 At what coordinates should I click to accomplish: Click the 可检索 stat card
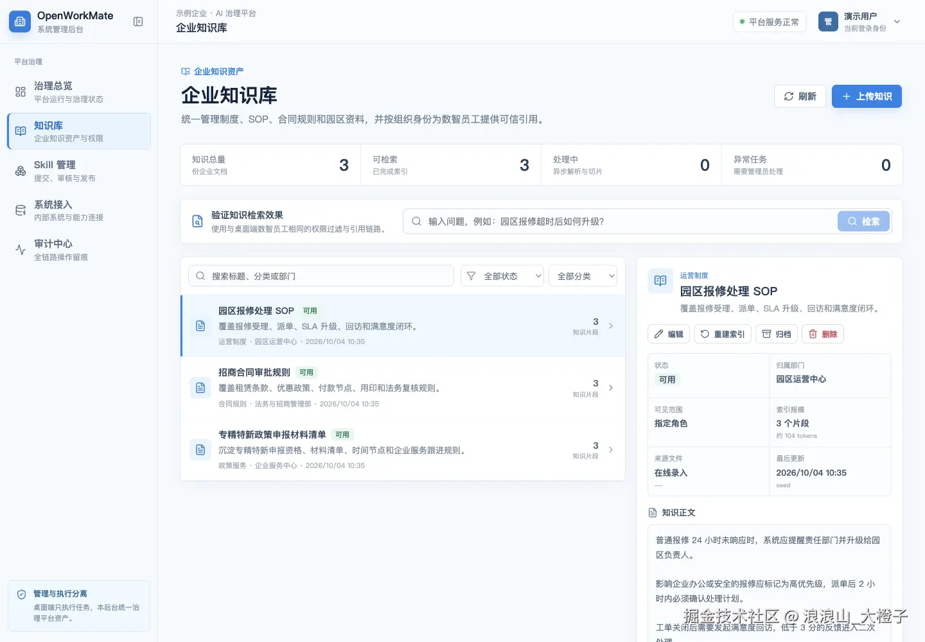(451, 165)
